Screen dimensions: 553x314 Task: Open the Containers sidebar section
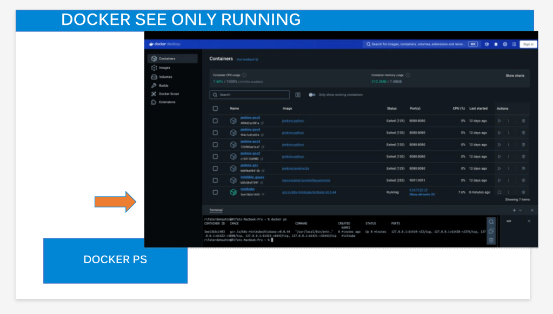coord(172,58)
